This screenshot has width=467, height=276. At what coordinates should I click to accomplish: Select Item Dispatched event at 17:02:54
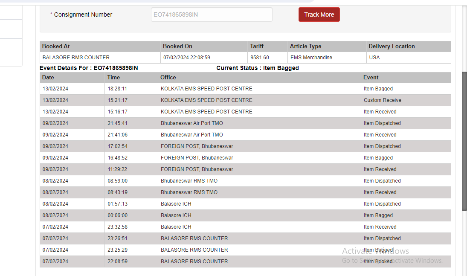point(406,146)
